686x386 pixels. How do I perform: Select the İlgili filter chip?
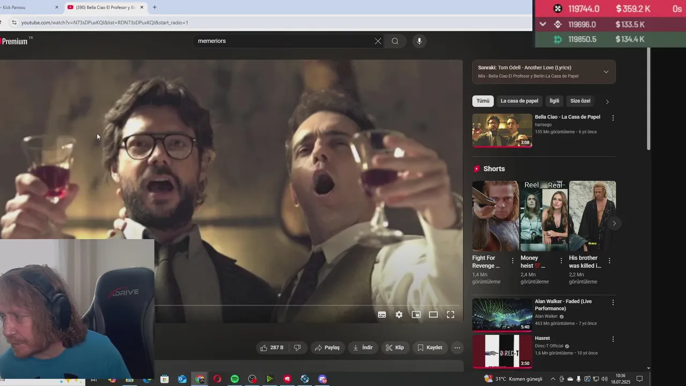554,101
